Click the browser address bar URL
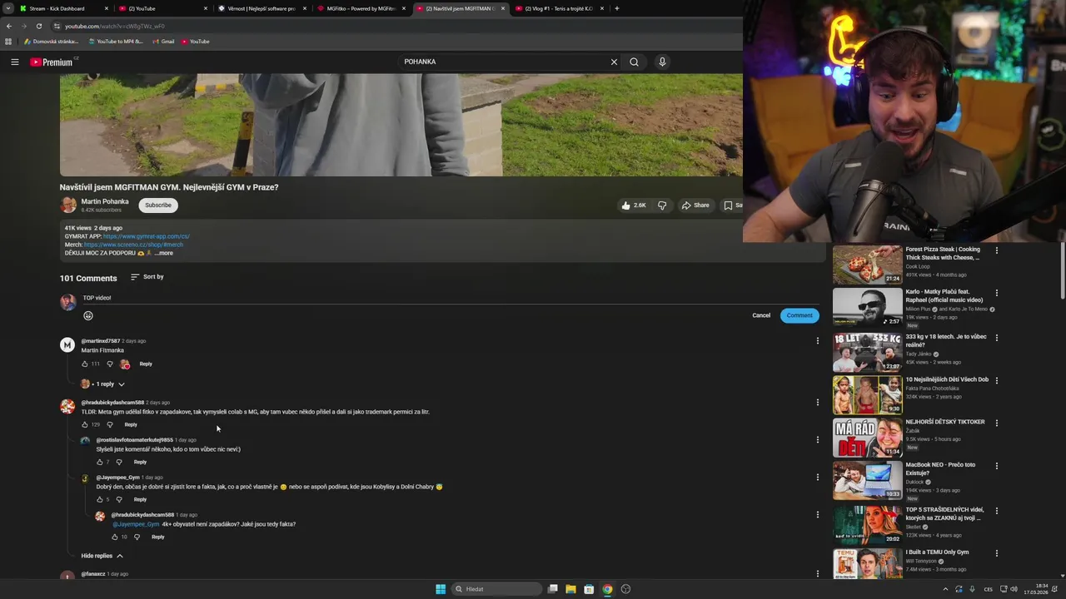1066x599 pixels. 115,26
